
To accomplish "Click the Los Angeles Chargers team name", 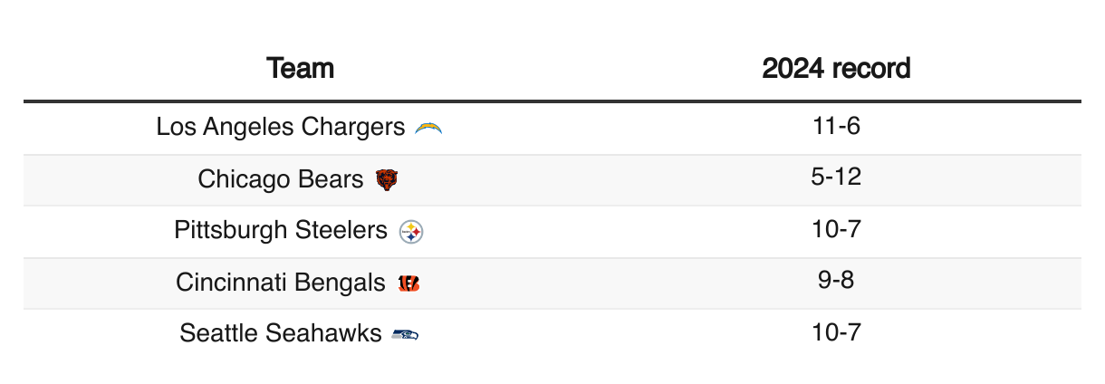I will 281,127.
